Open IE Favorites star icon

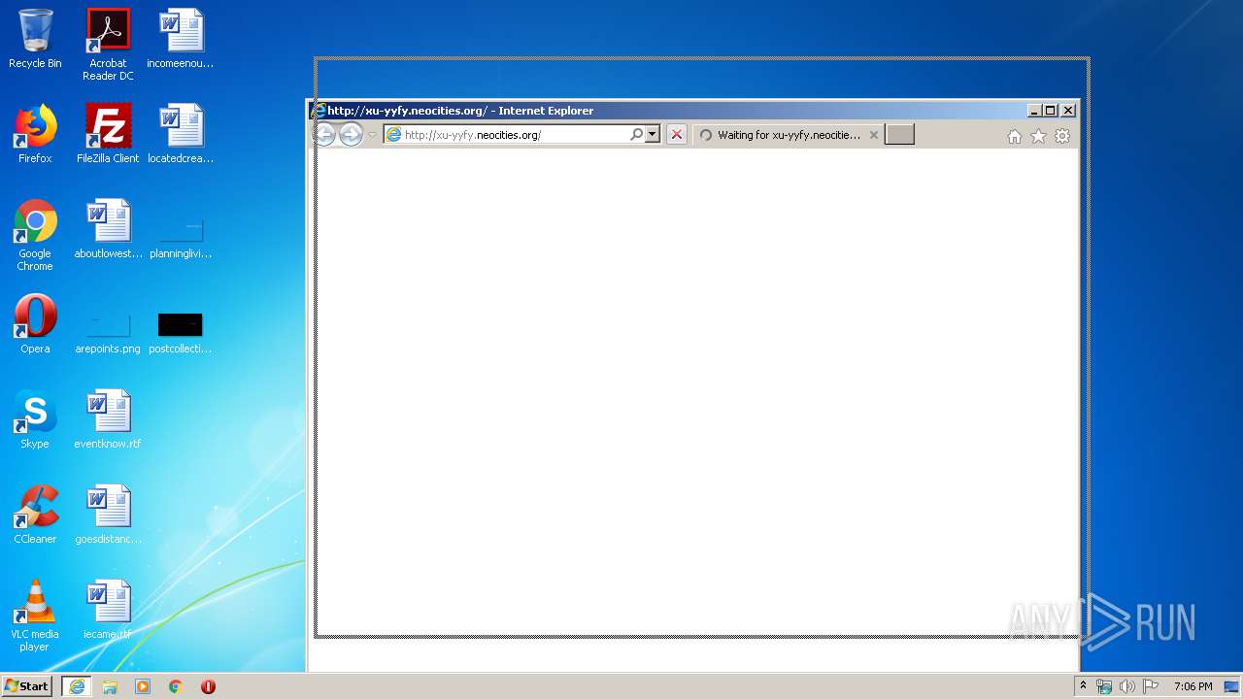1038,136
